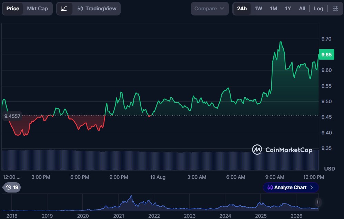
Task: Select the Mkt Cap tab
Action: click(37, 9)
